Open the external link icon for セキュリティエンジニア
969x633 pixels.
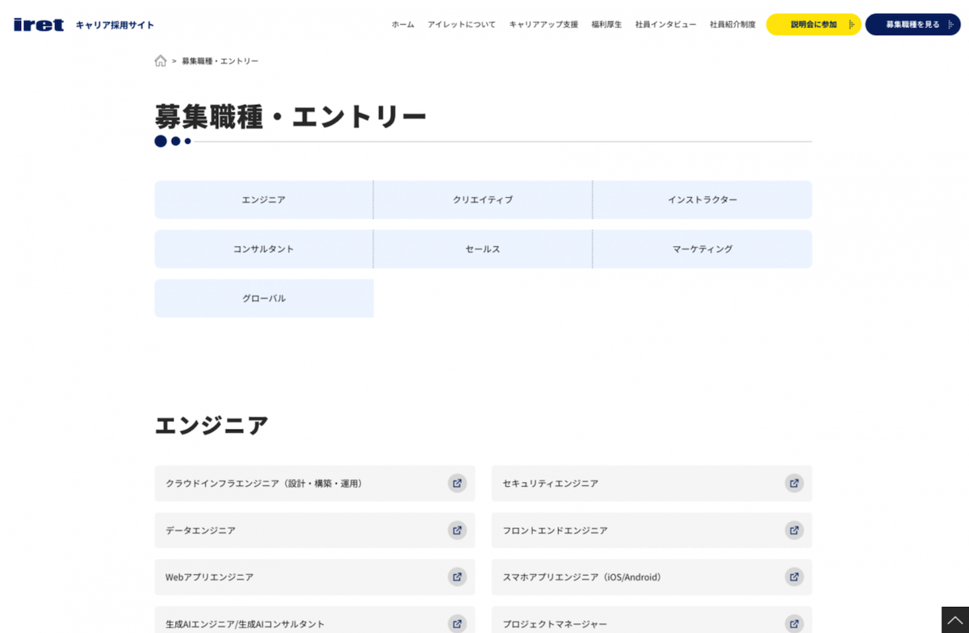pyautogui.click(x=794, y=483)
